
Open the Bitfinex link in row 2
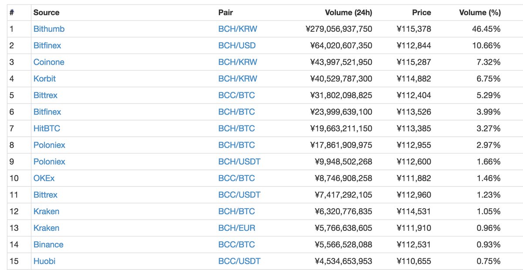coord(47,46)
